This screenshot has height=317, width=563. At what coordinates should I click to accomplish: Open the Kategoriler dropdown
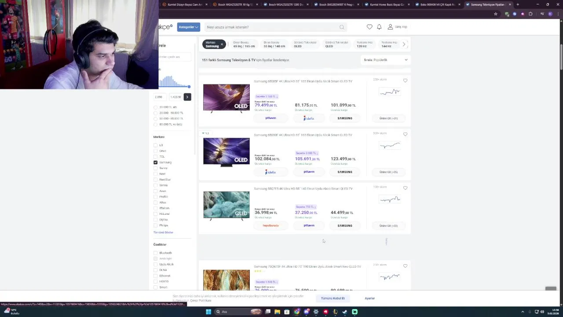click(x=189, y=27)
